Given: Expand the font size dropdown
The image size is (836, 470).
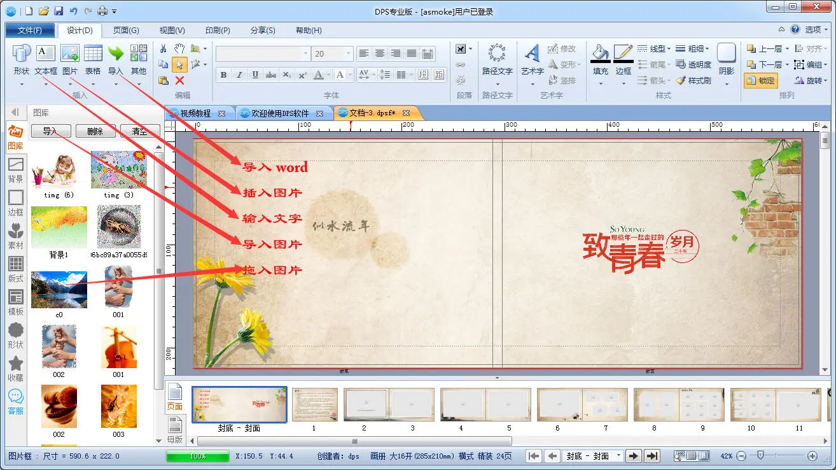Looking at the screenshot, I should click(x=348, y=54).
